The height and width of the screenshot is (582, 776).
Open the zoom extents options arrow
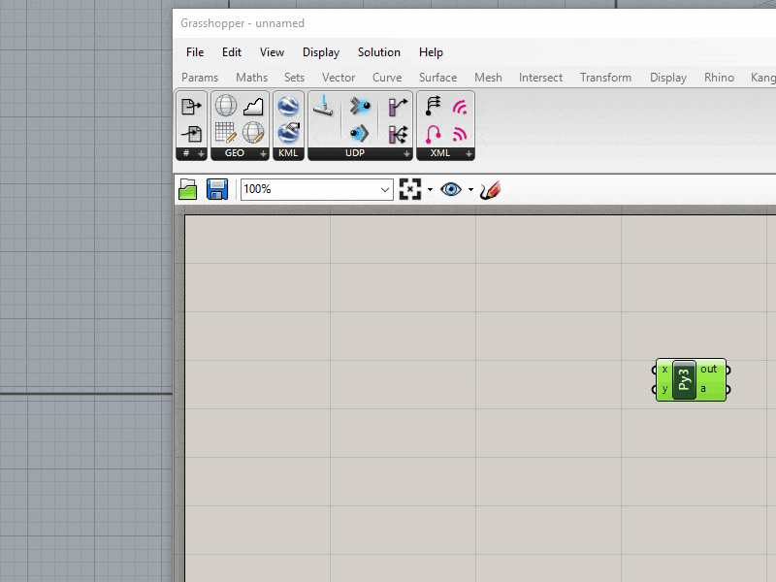[x=430, y=189]
